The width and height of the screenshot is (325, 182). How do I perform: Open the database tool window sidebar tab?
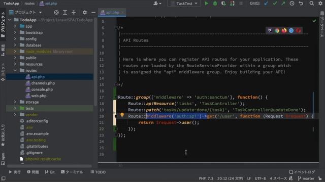[322, 25]
